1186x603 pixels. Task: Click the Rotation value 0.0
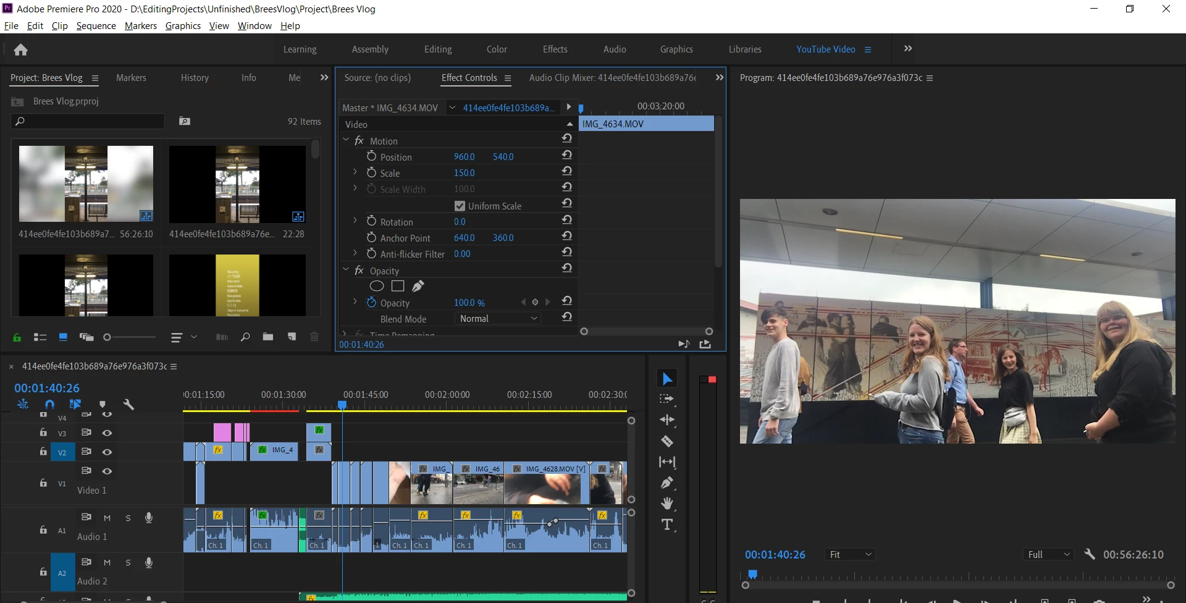point(460,222)
